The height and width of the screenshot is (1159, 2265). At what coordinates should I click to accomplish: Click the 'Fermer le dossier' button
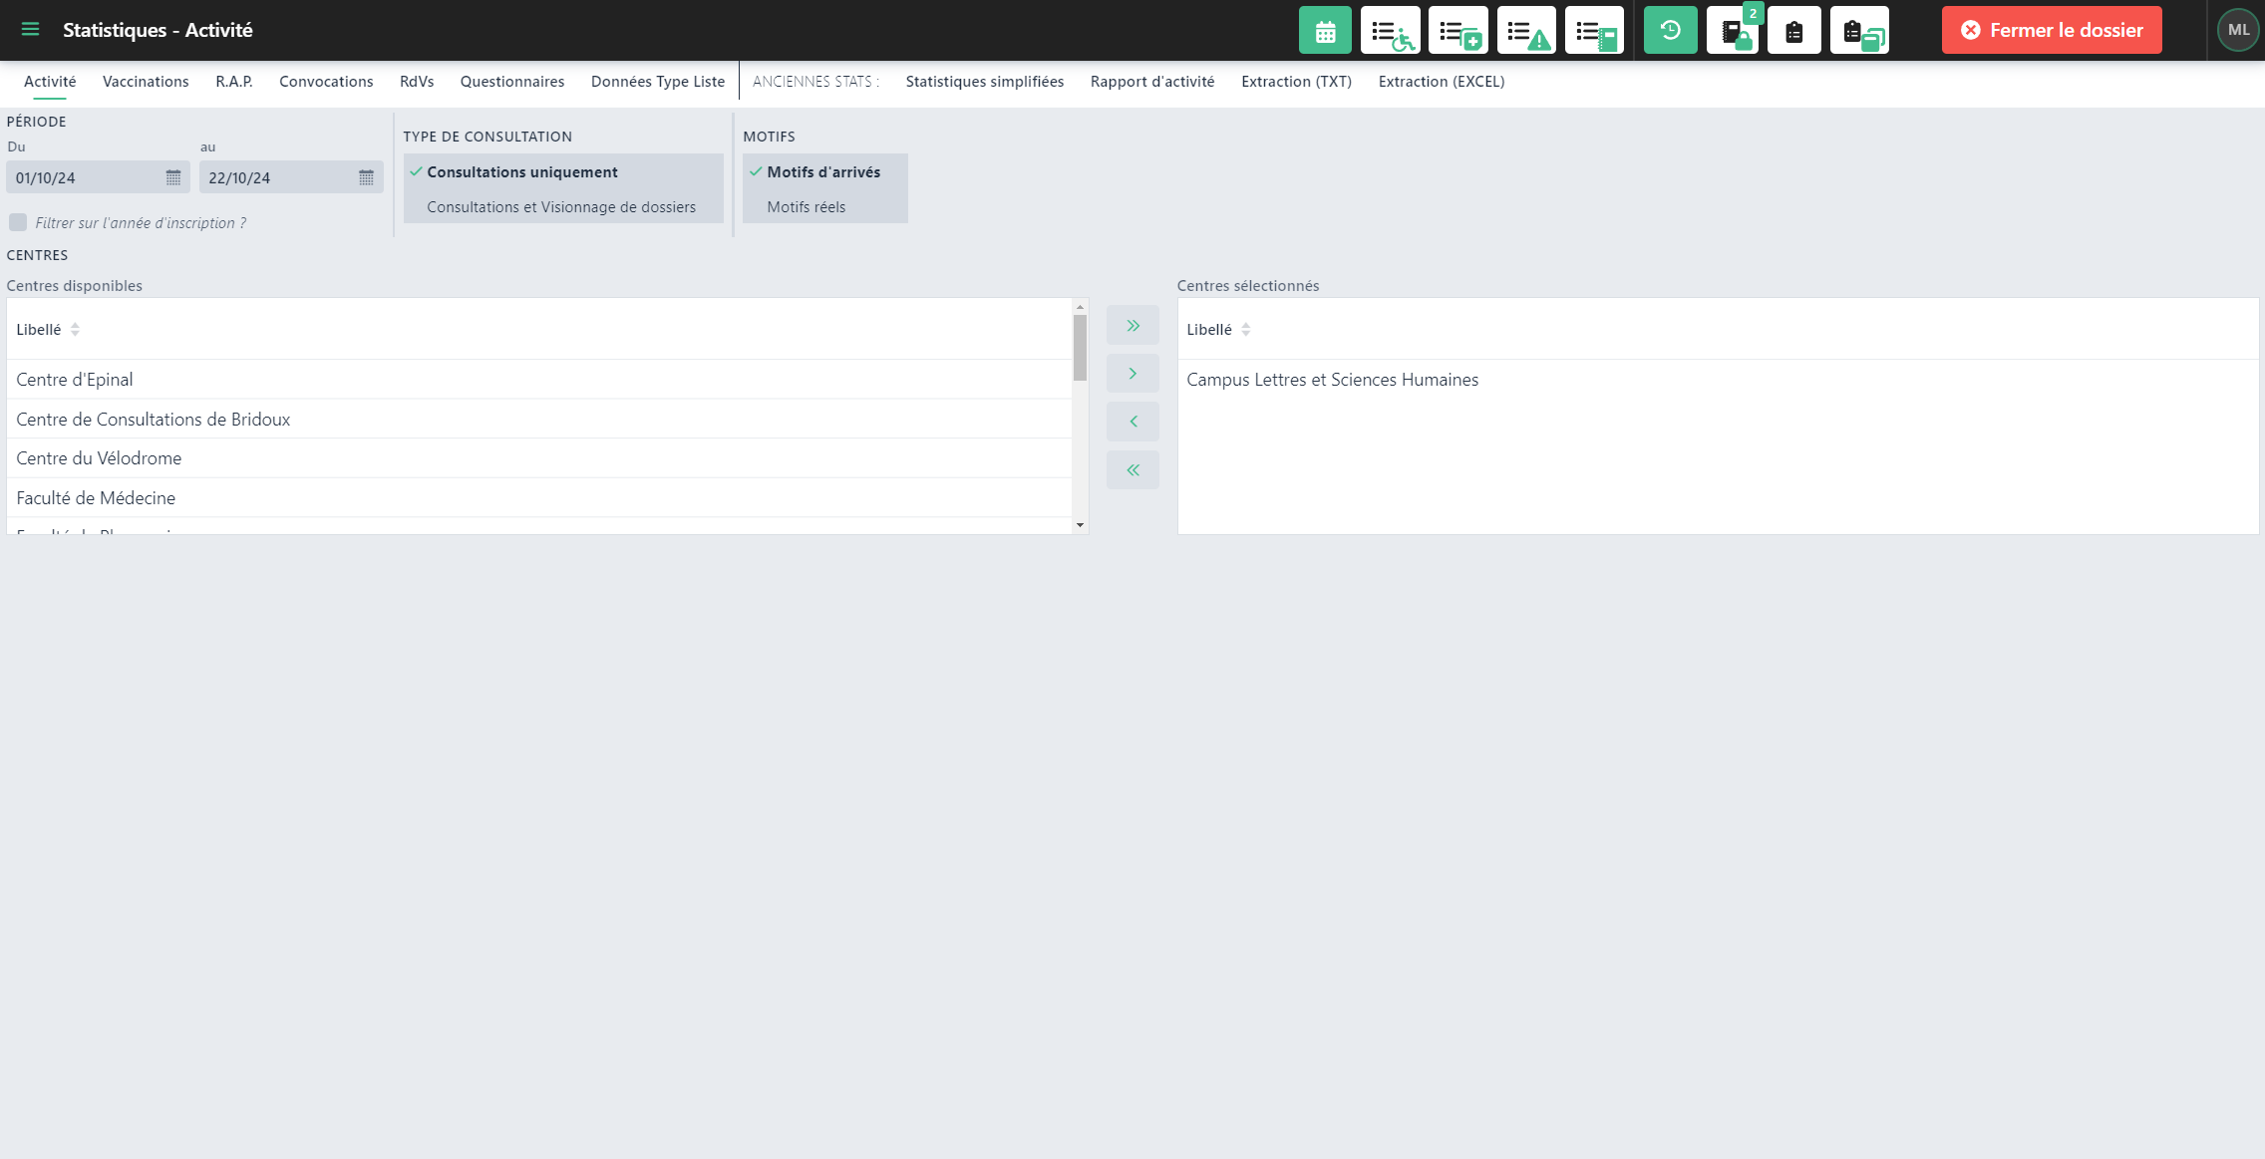pyautogui.click(x=2051, y=31)
